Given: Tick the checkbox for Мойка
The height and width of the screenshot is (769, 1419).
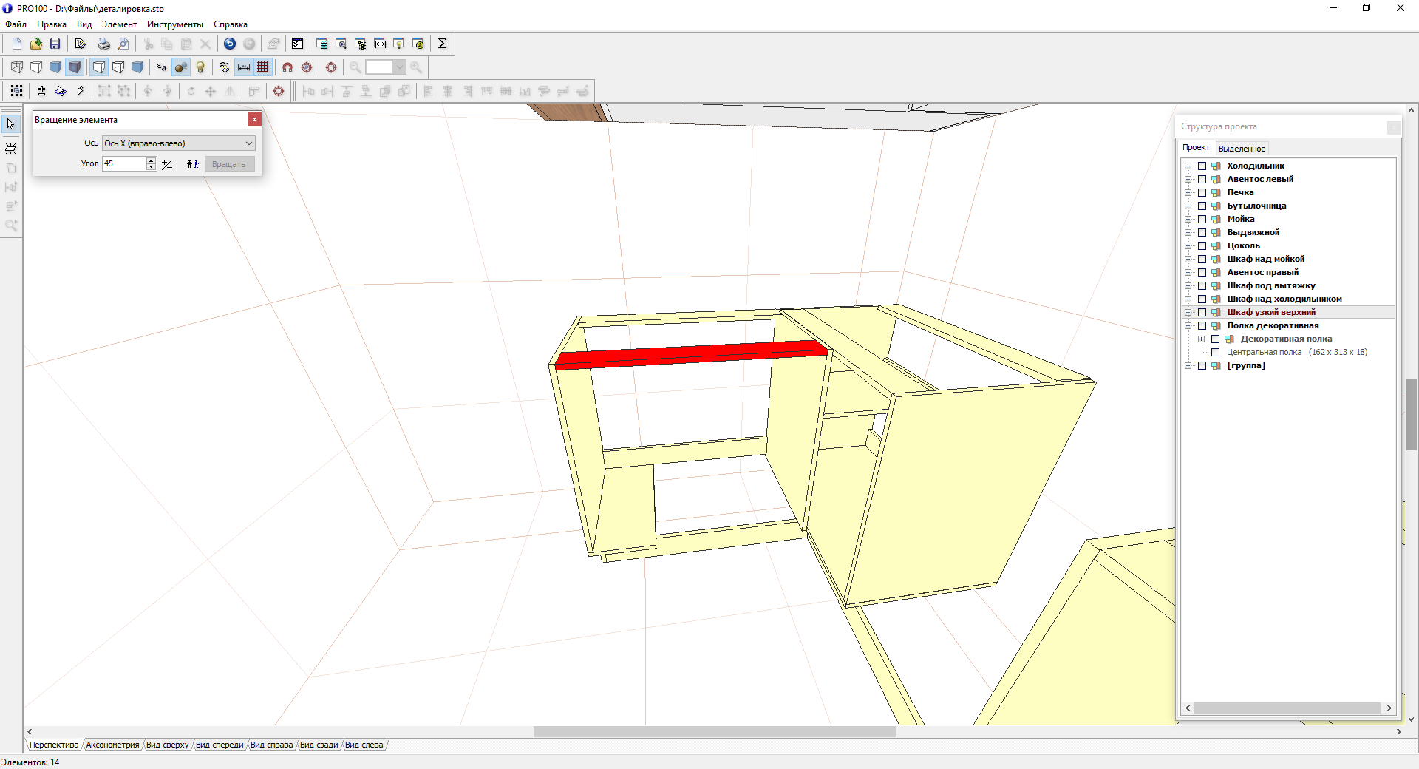Looking at the screenshot, I should tap(1202, 220).
